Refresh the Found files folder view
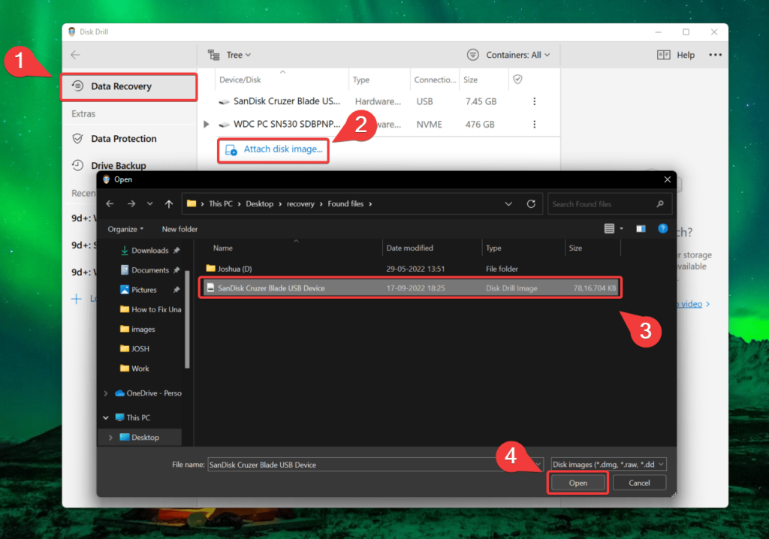The height and width of the screenshot is (539, 769). point(530,203)
